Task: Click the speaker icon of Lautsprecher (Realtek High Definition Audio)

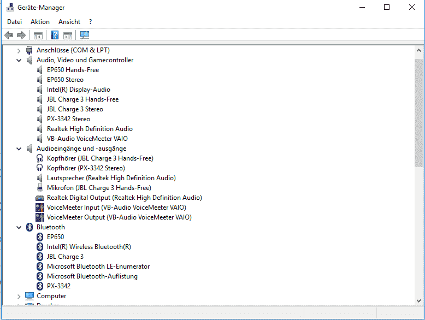Action: click(39, 178)
